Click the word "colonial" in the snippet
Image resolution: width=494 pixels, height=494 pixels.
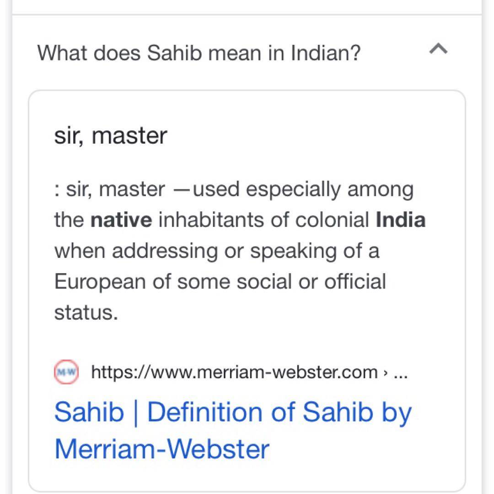point(332,220)
